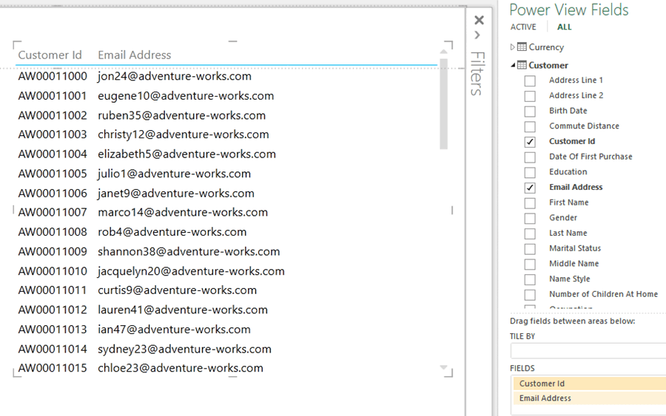Select janet9@adventure-works.com cell

click(x=176, y=194)
